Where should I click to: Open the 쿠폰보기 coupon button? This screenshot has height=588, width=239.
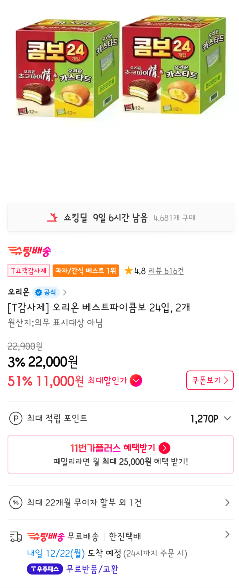[210, 380]
